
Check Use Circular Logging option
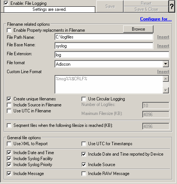pos(84,99)
